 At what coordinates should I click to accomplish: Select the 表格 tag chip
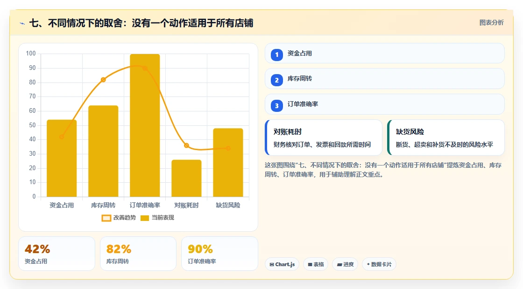click(x=316, y=264)
